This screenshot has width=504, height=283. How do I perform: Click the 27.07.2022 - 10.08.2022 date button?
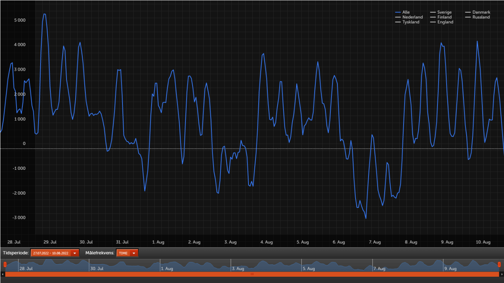51,253
